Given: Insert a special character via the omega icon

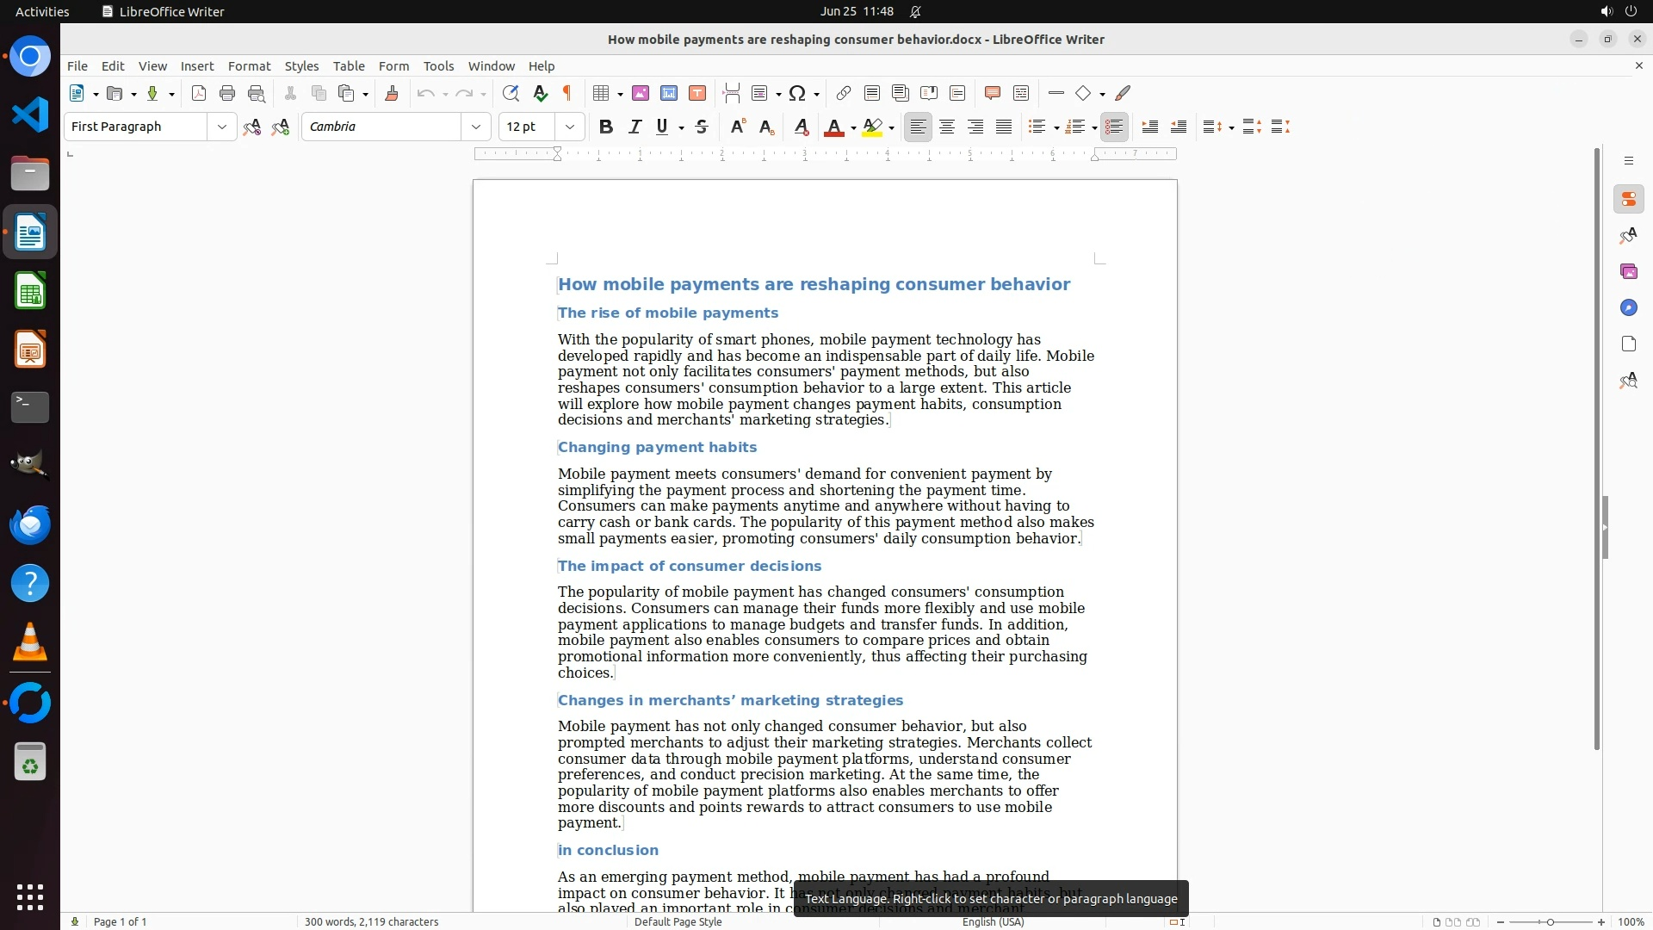Looking at the screenshot, I should (797, 93).
